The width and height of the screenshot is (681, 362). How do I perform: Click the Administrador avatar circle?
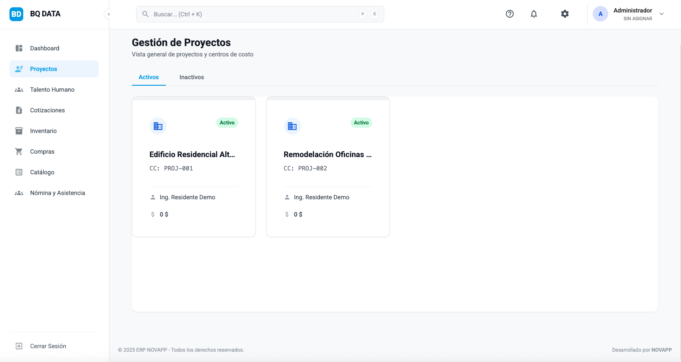[600, 14]
